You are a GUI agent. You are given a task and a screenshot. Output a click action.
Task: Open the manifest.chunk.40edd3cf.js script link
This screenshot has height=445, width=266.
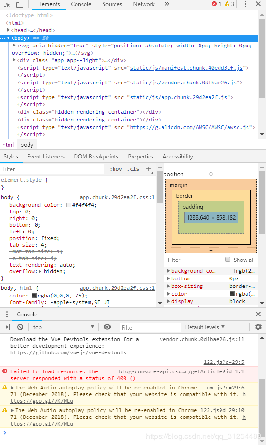tap(186, 68)
